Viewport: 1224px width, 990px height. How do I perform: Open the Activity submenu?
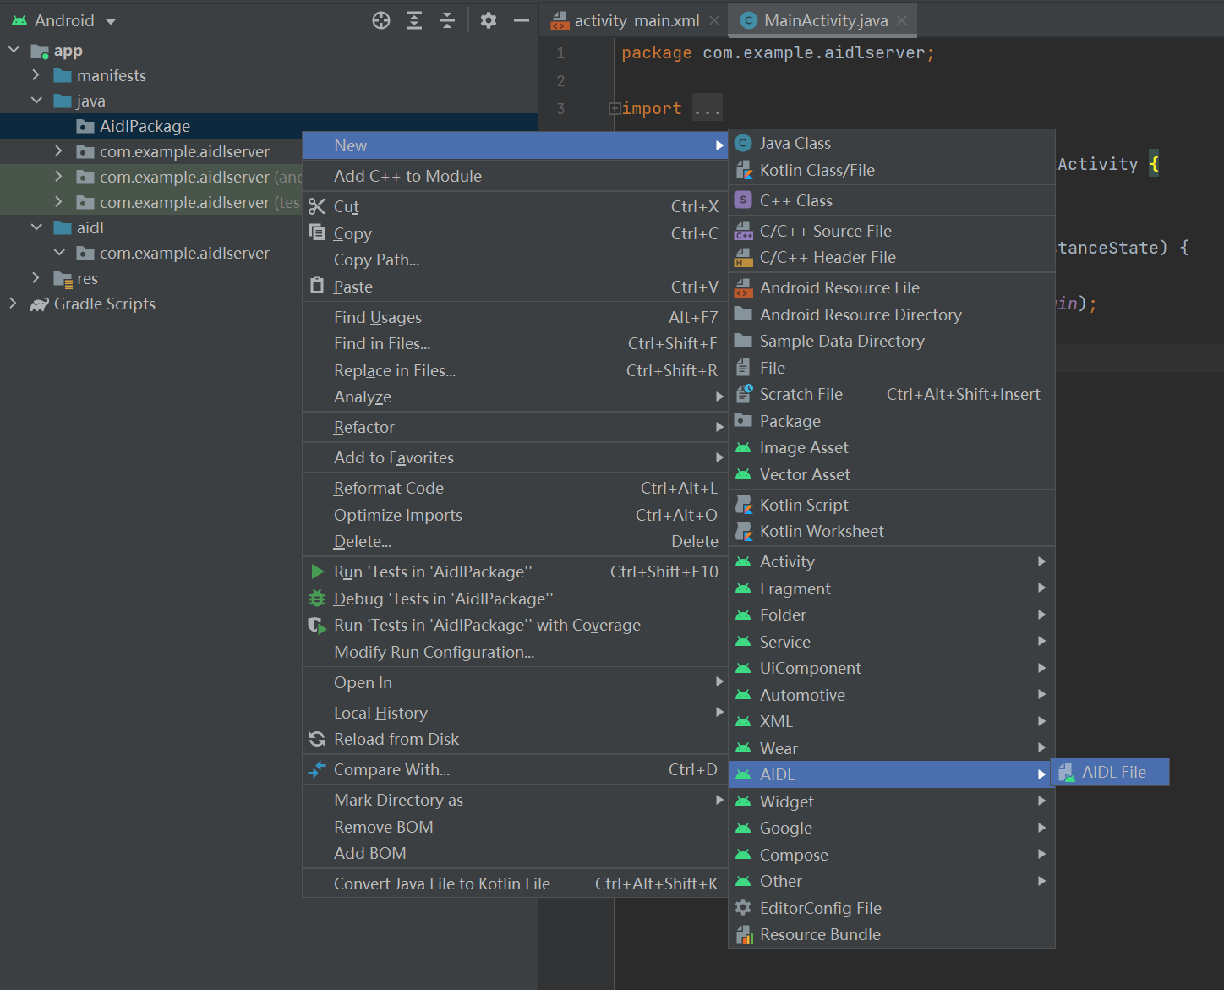[x=892, y=561]
